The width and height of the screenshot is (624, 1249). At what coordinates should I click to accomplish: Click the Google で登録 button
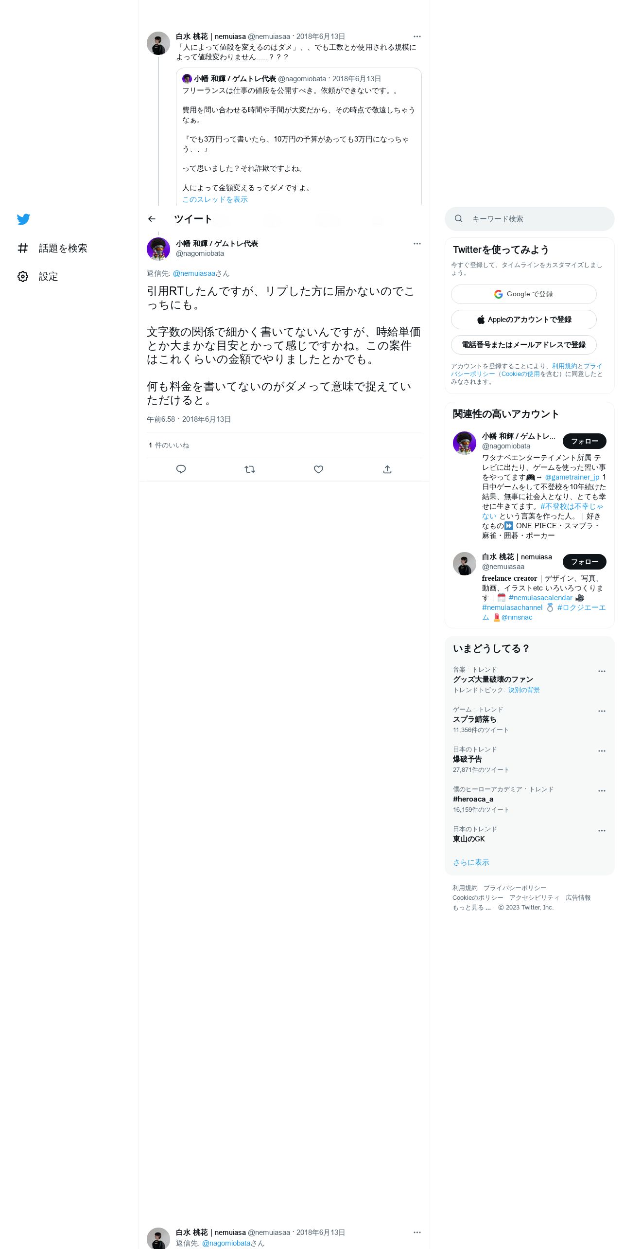click(523, 294)
